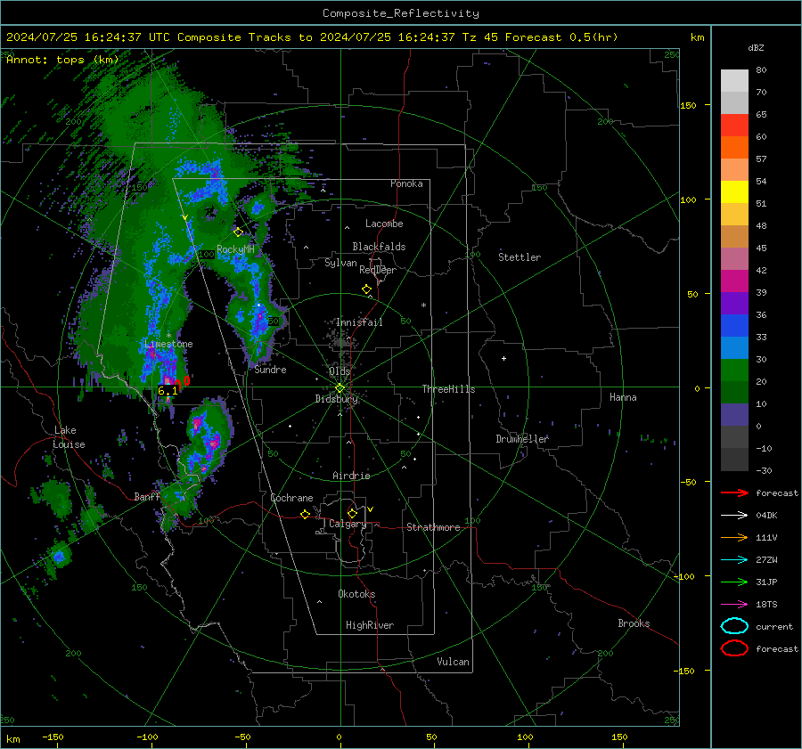Image resolution: width=802 pixels, height=749 pixels.
Task: Select the orange 111V arrow legend icon
Action: (734, 537)
